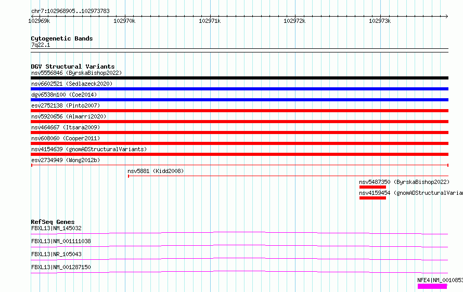
Task: Click nsv5881 (Kidd2008) label
Action: pos(156,171)
